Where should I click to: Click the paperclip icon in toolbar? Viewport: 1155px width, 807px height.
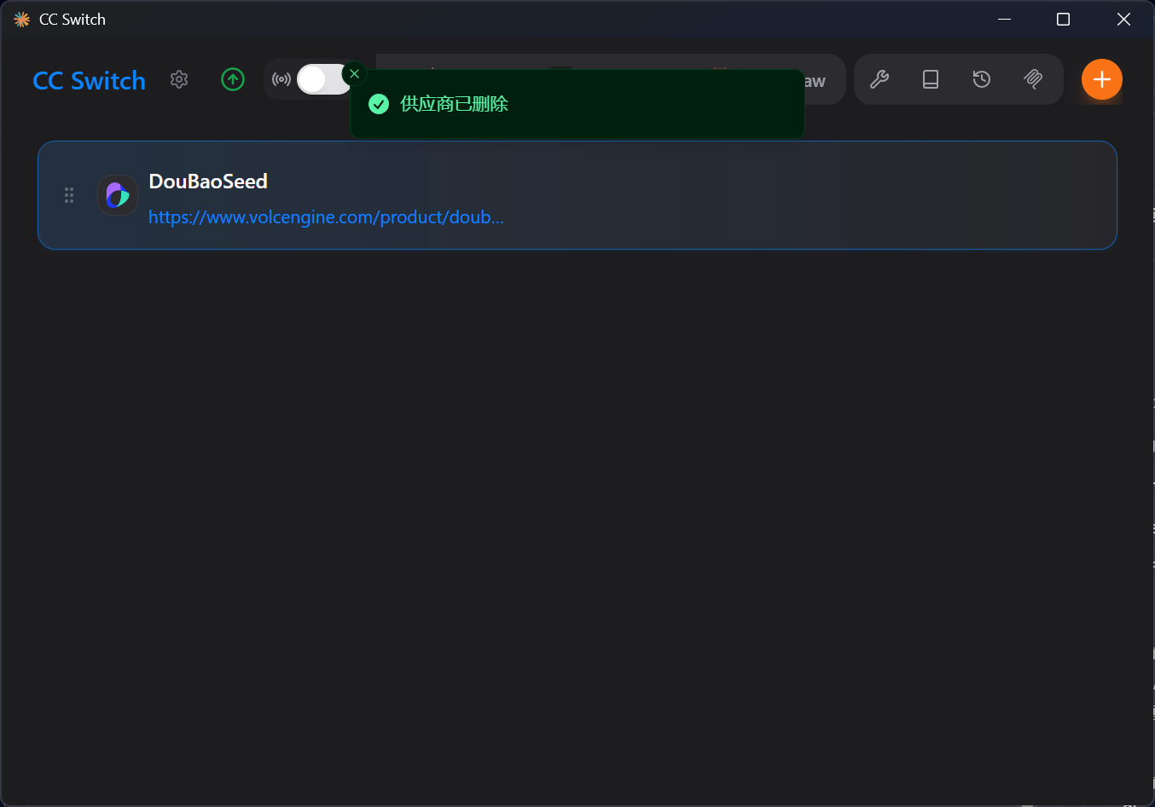point(1033,79)
